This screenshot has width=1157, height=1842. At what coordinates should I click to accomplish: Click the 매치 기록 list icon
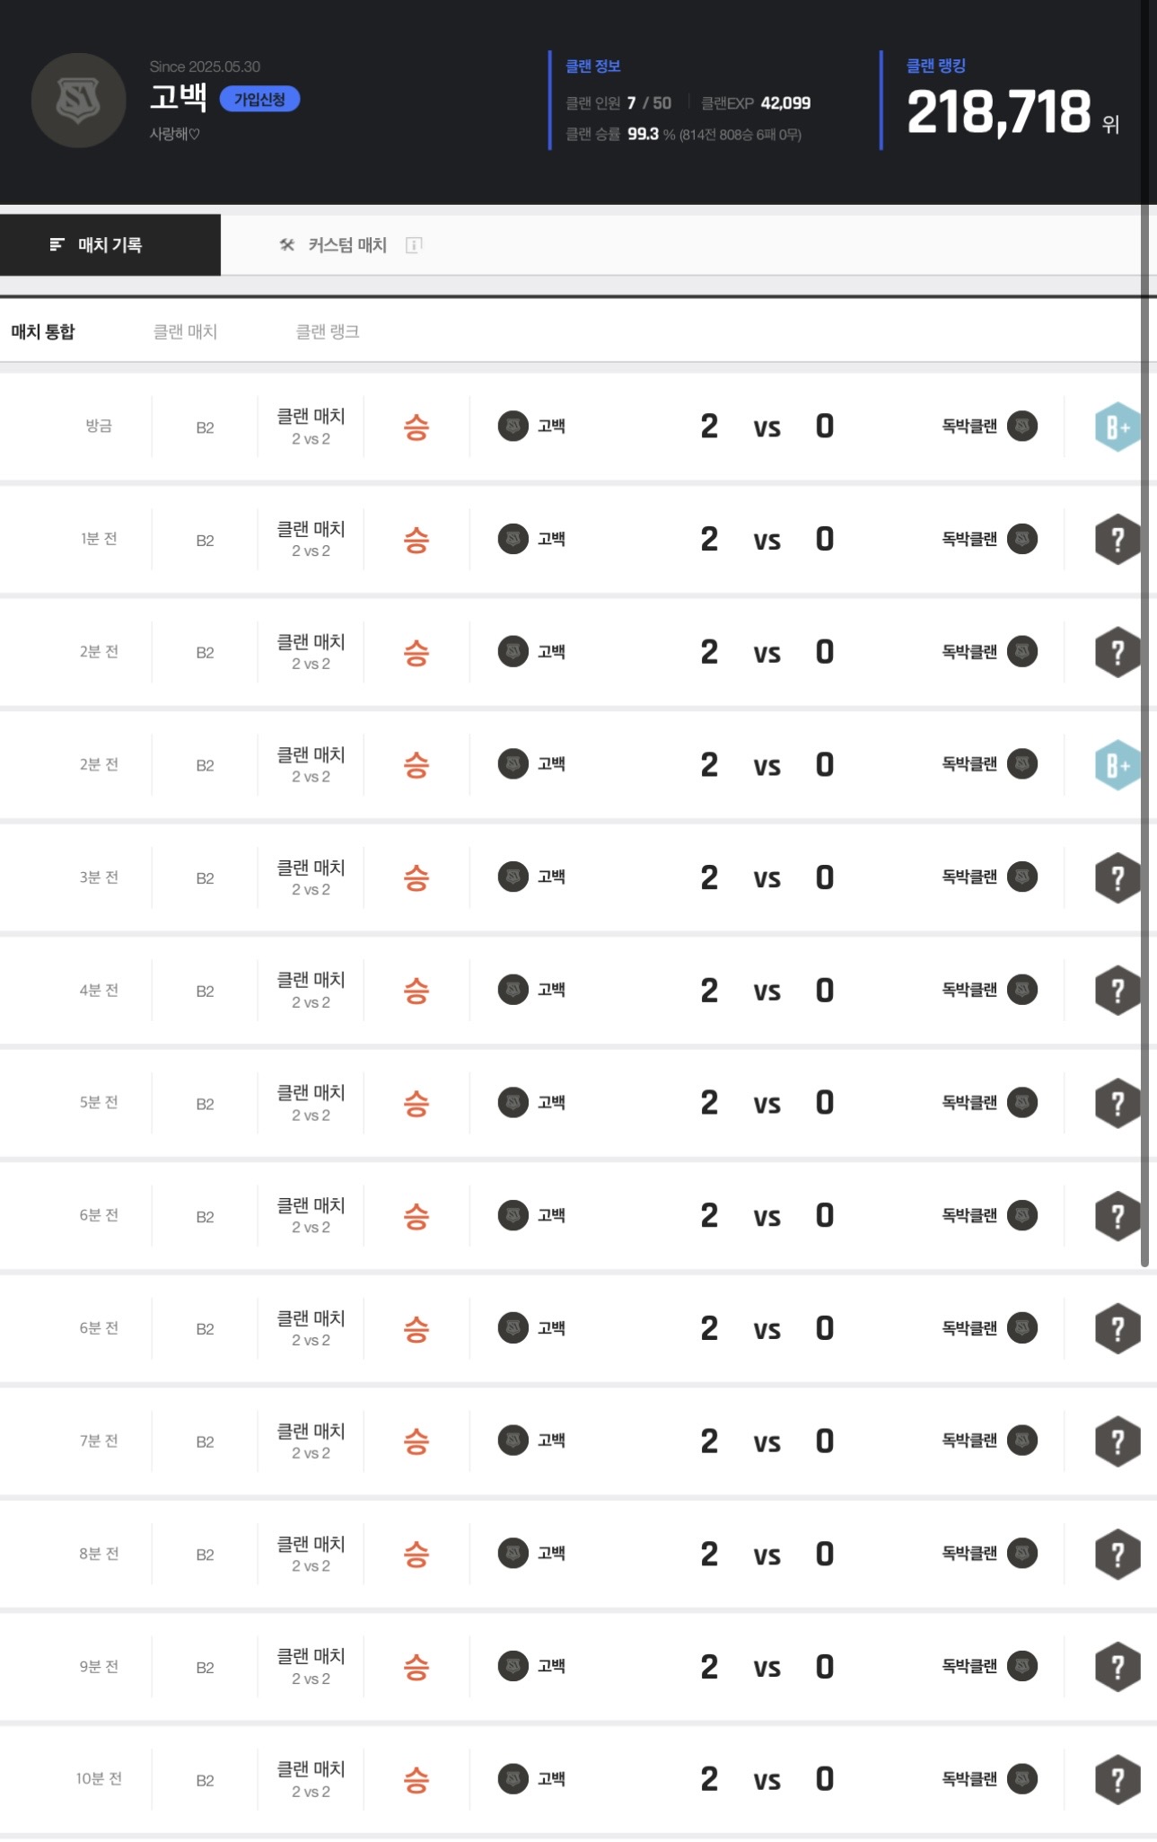point(57,245)
